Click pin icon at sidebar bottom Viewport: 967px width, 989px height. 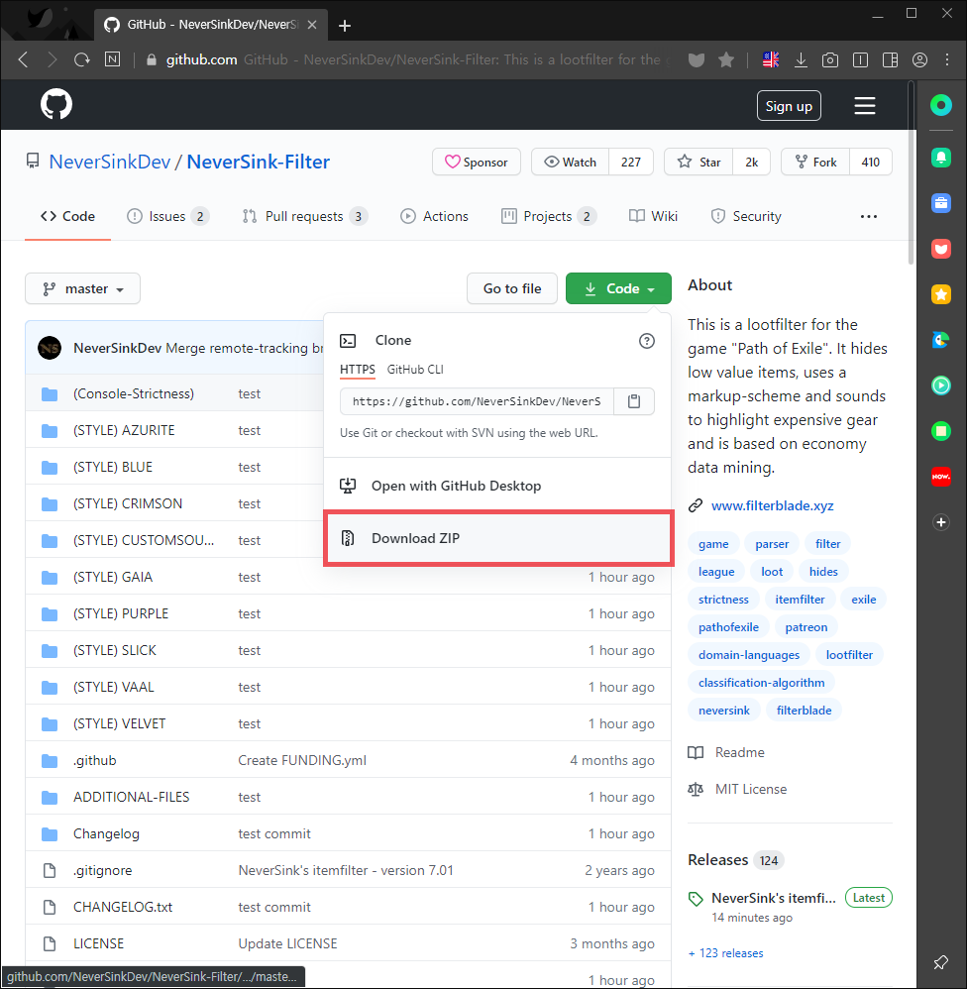pos(940,962)
